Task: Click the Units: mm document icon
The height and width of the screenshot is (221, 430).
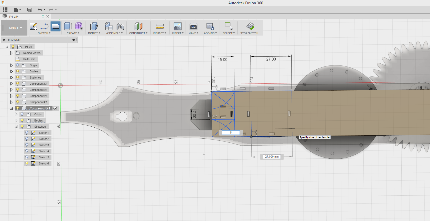Action: coord(18,59)
